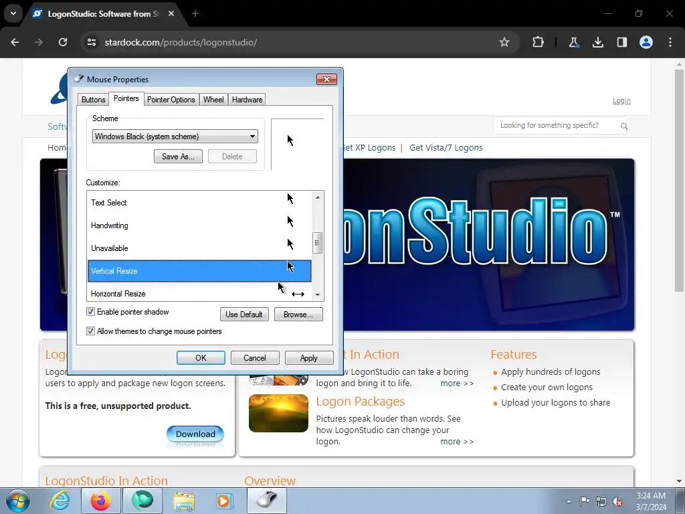Open the tab search chevron in Chrome
The height and width of the screenshot is (514, 685).
(13, 13)
